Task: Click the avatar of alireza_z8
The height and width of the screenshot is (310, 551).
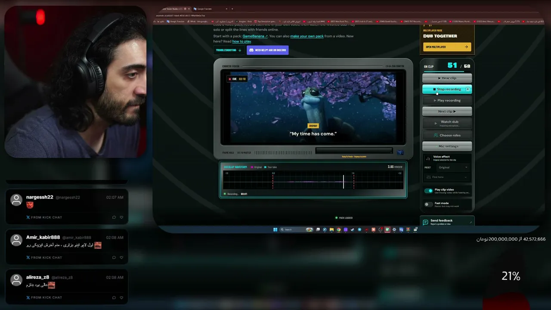Action: coord(16,280)
